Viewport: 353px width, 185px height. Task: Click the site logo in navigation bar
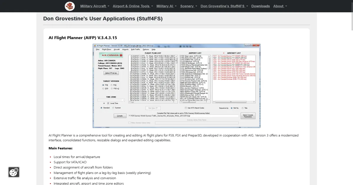pos(70,6)
